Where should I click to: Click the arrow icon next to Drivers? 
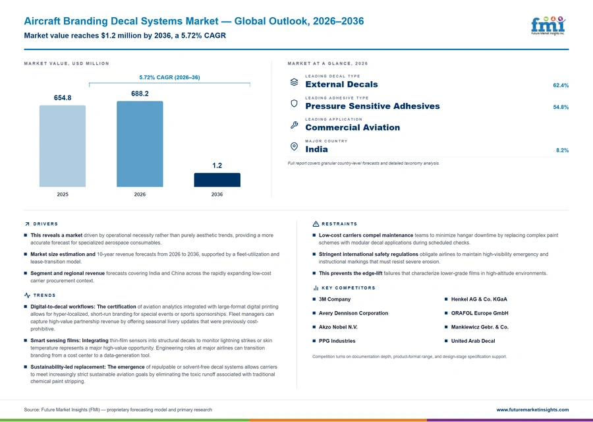27,224
